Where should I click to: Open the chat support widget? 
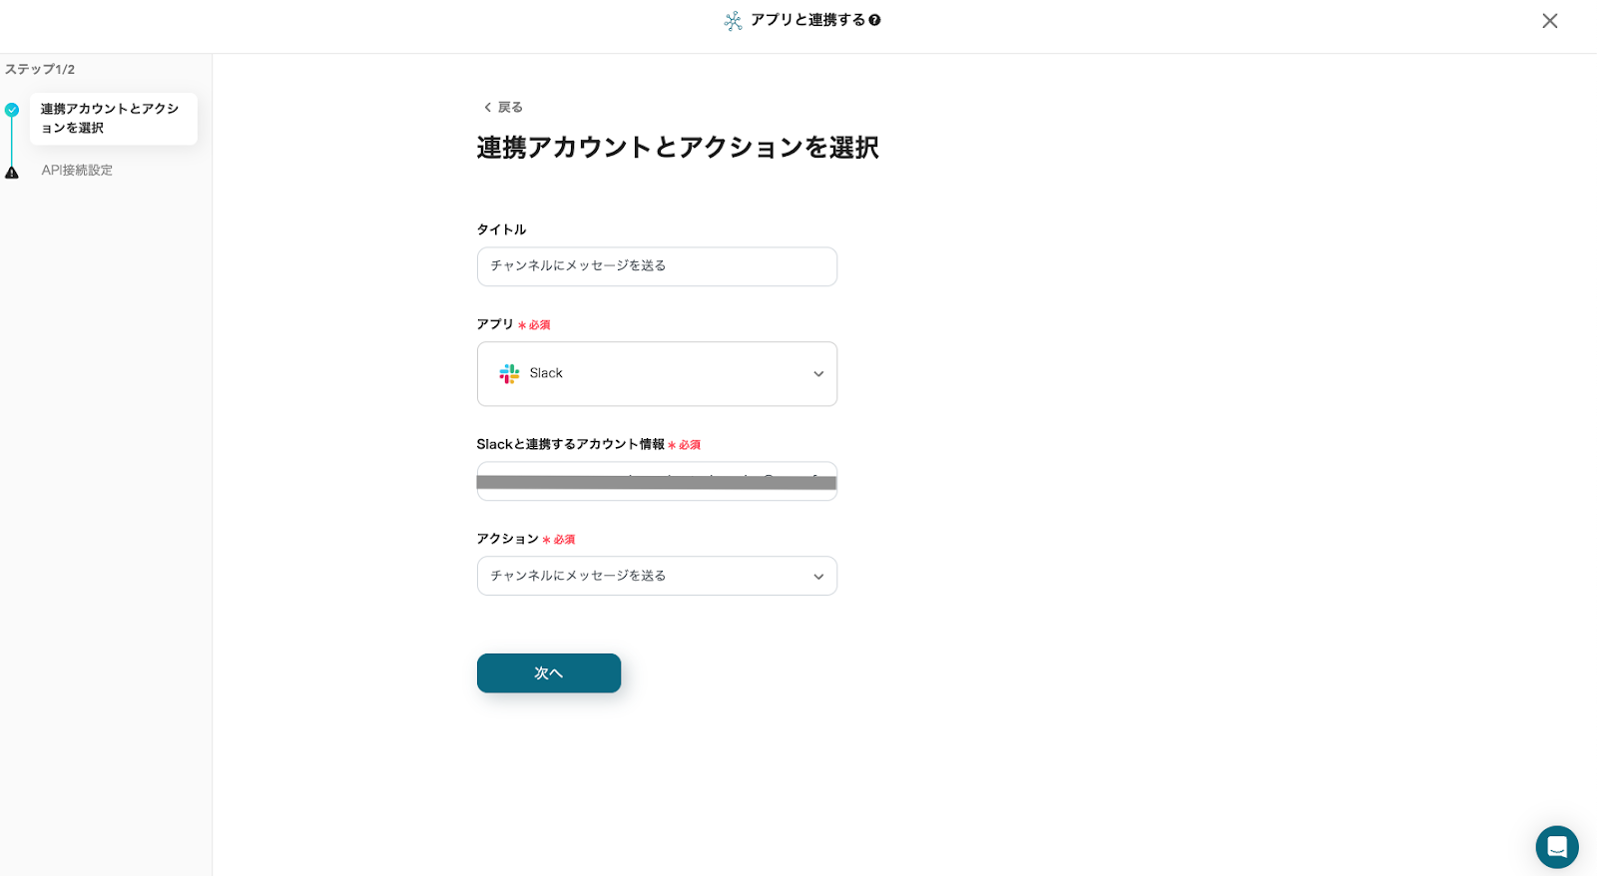(1556, 847)
